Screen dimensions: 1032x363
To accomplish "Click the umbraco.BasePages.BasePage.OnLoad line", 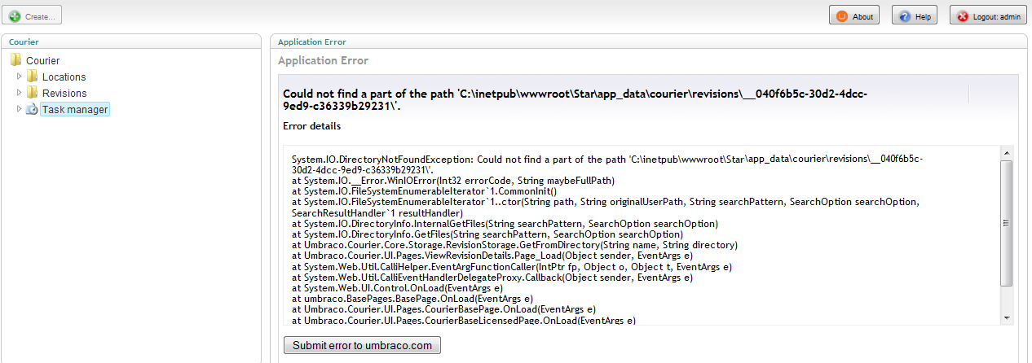I will click(412, 299).
